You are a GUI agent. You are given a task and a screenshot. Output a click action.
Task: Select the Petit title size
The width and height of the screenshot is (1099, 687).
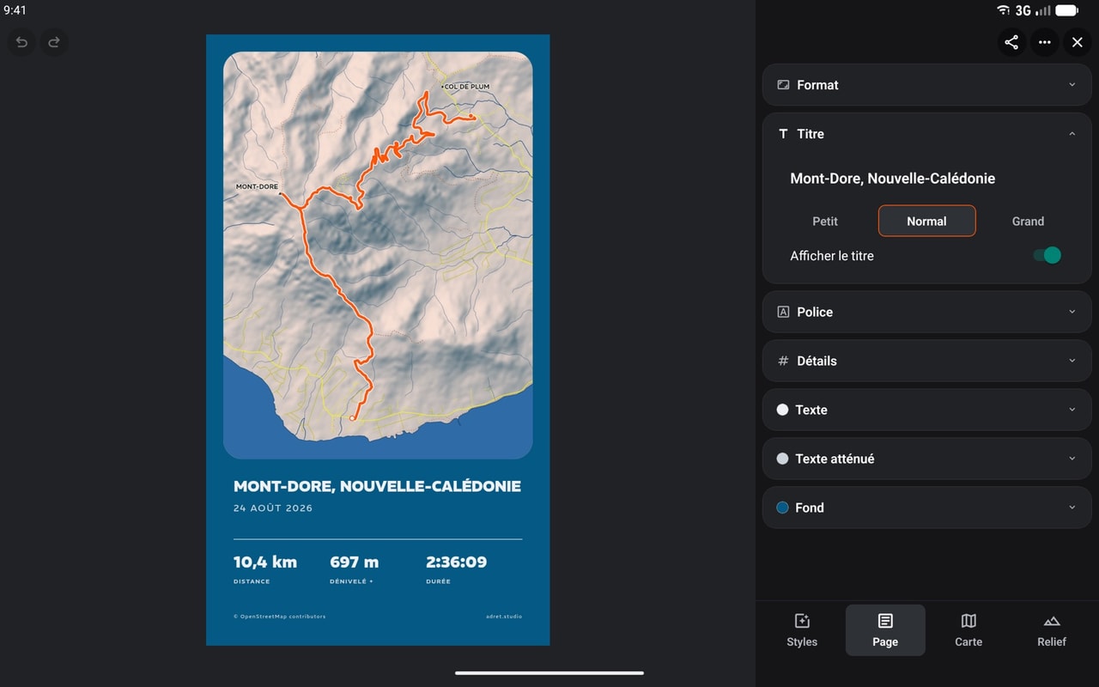pyautogui.click(x=825, y=221)
